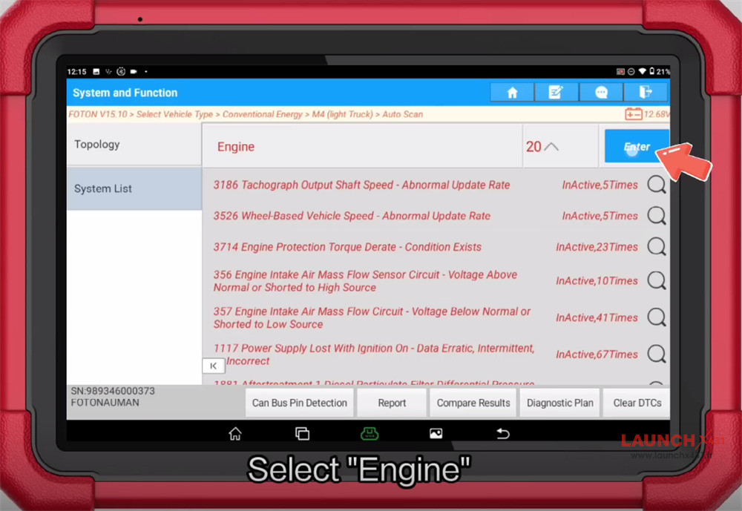Switch to the Topology tab

point(134,145)
